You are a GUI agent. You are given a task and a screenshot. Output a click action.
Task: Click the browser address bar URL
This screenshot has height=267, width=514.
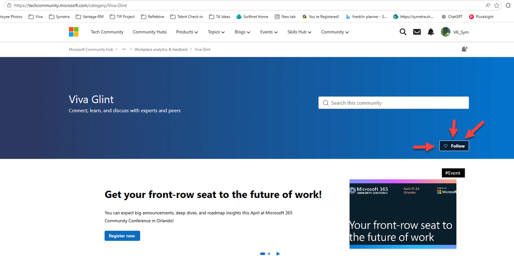71,5
